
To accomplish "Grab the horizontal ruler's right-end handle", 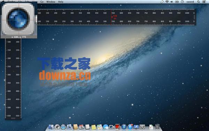I will pos(194,17).
